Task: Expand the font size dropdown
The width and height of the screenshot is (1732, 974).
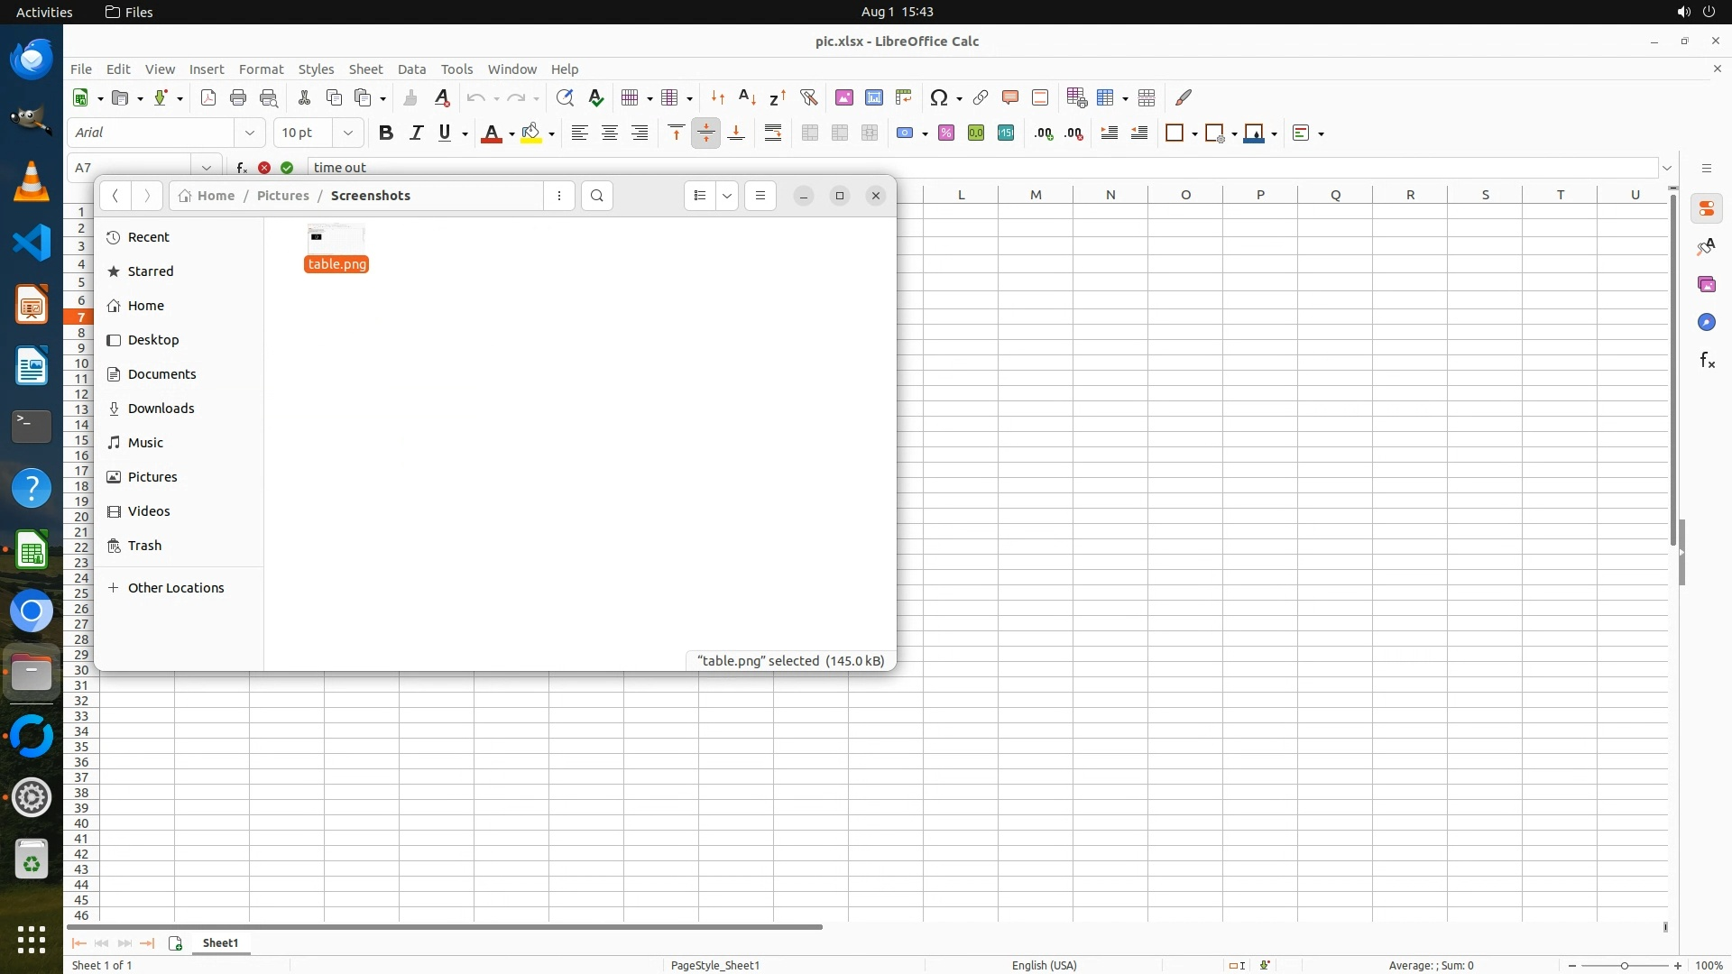Action: (347, 133)
